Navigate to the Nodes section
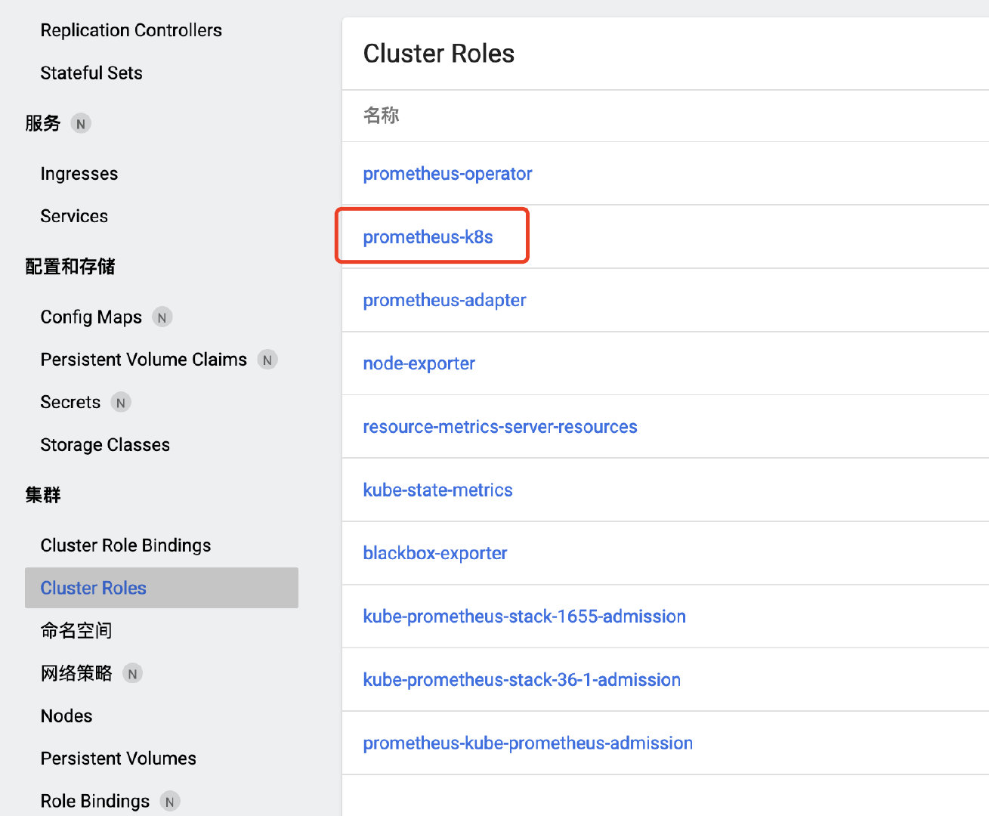 click(x=66, y=716)
